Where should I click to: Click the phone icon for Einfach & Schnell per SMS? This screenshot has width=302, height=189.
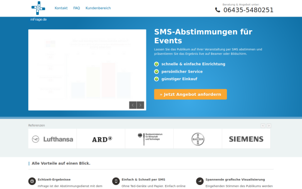(116, 181)
